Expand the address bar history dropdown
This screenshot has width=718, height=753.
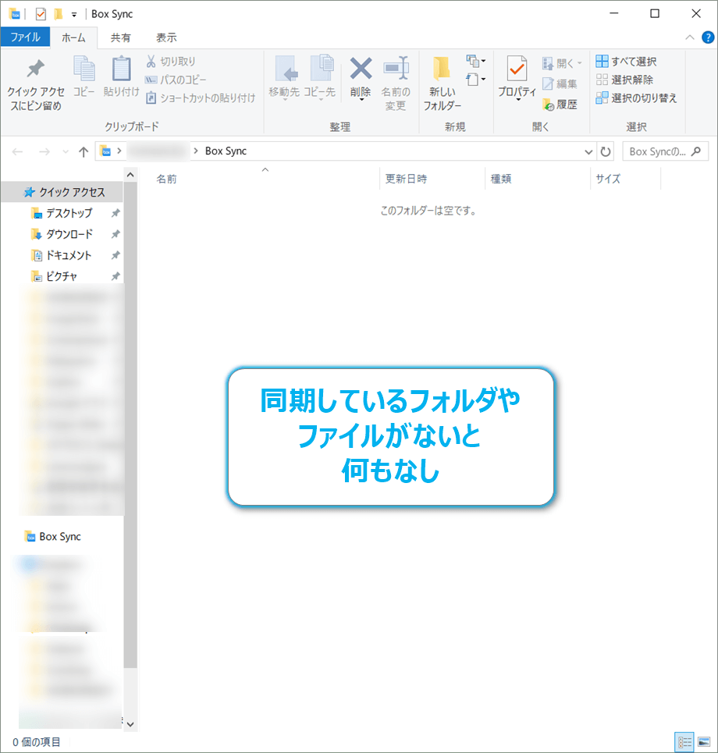point(588,151)
